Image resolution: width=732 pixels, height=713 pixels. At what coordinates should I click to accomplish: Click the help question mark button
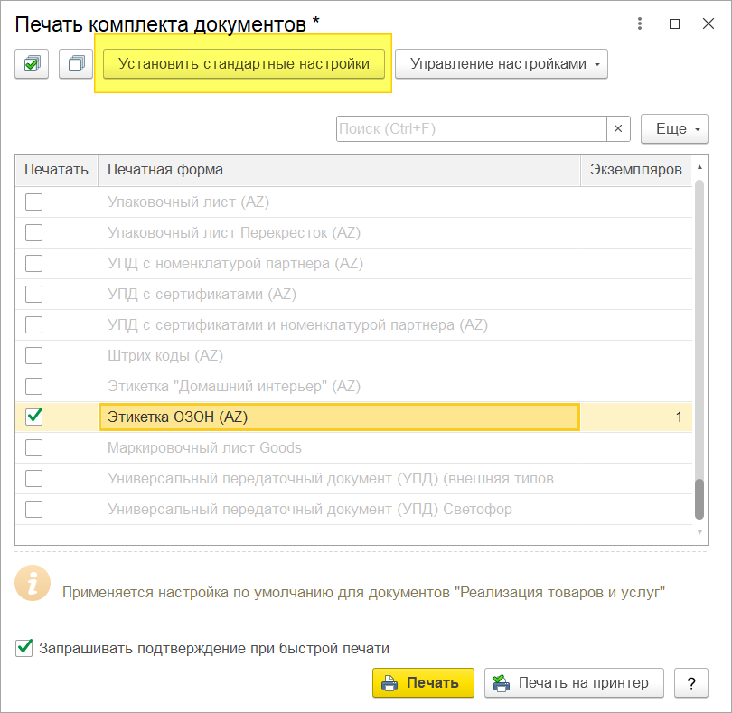point(691,683)
